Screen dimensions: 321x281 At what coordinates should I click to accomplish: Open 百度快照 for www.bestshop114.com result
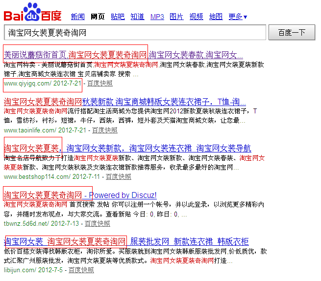point(118,177)
